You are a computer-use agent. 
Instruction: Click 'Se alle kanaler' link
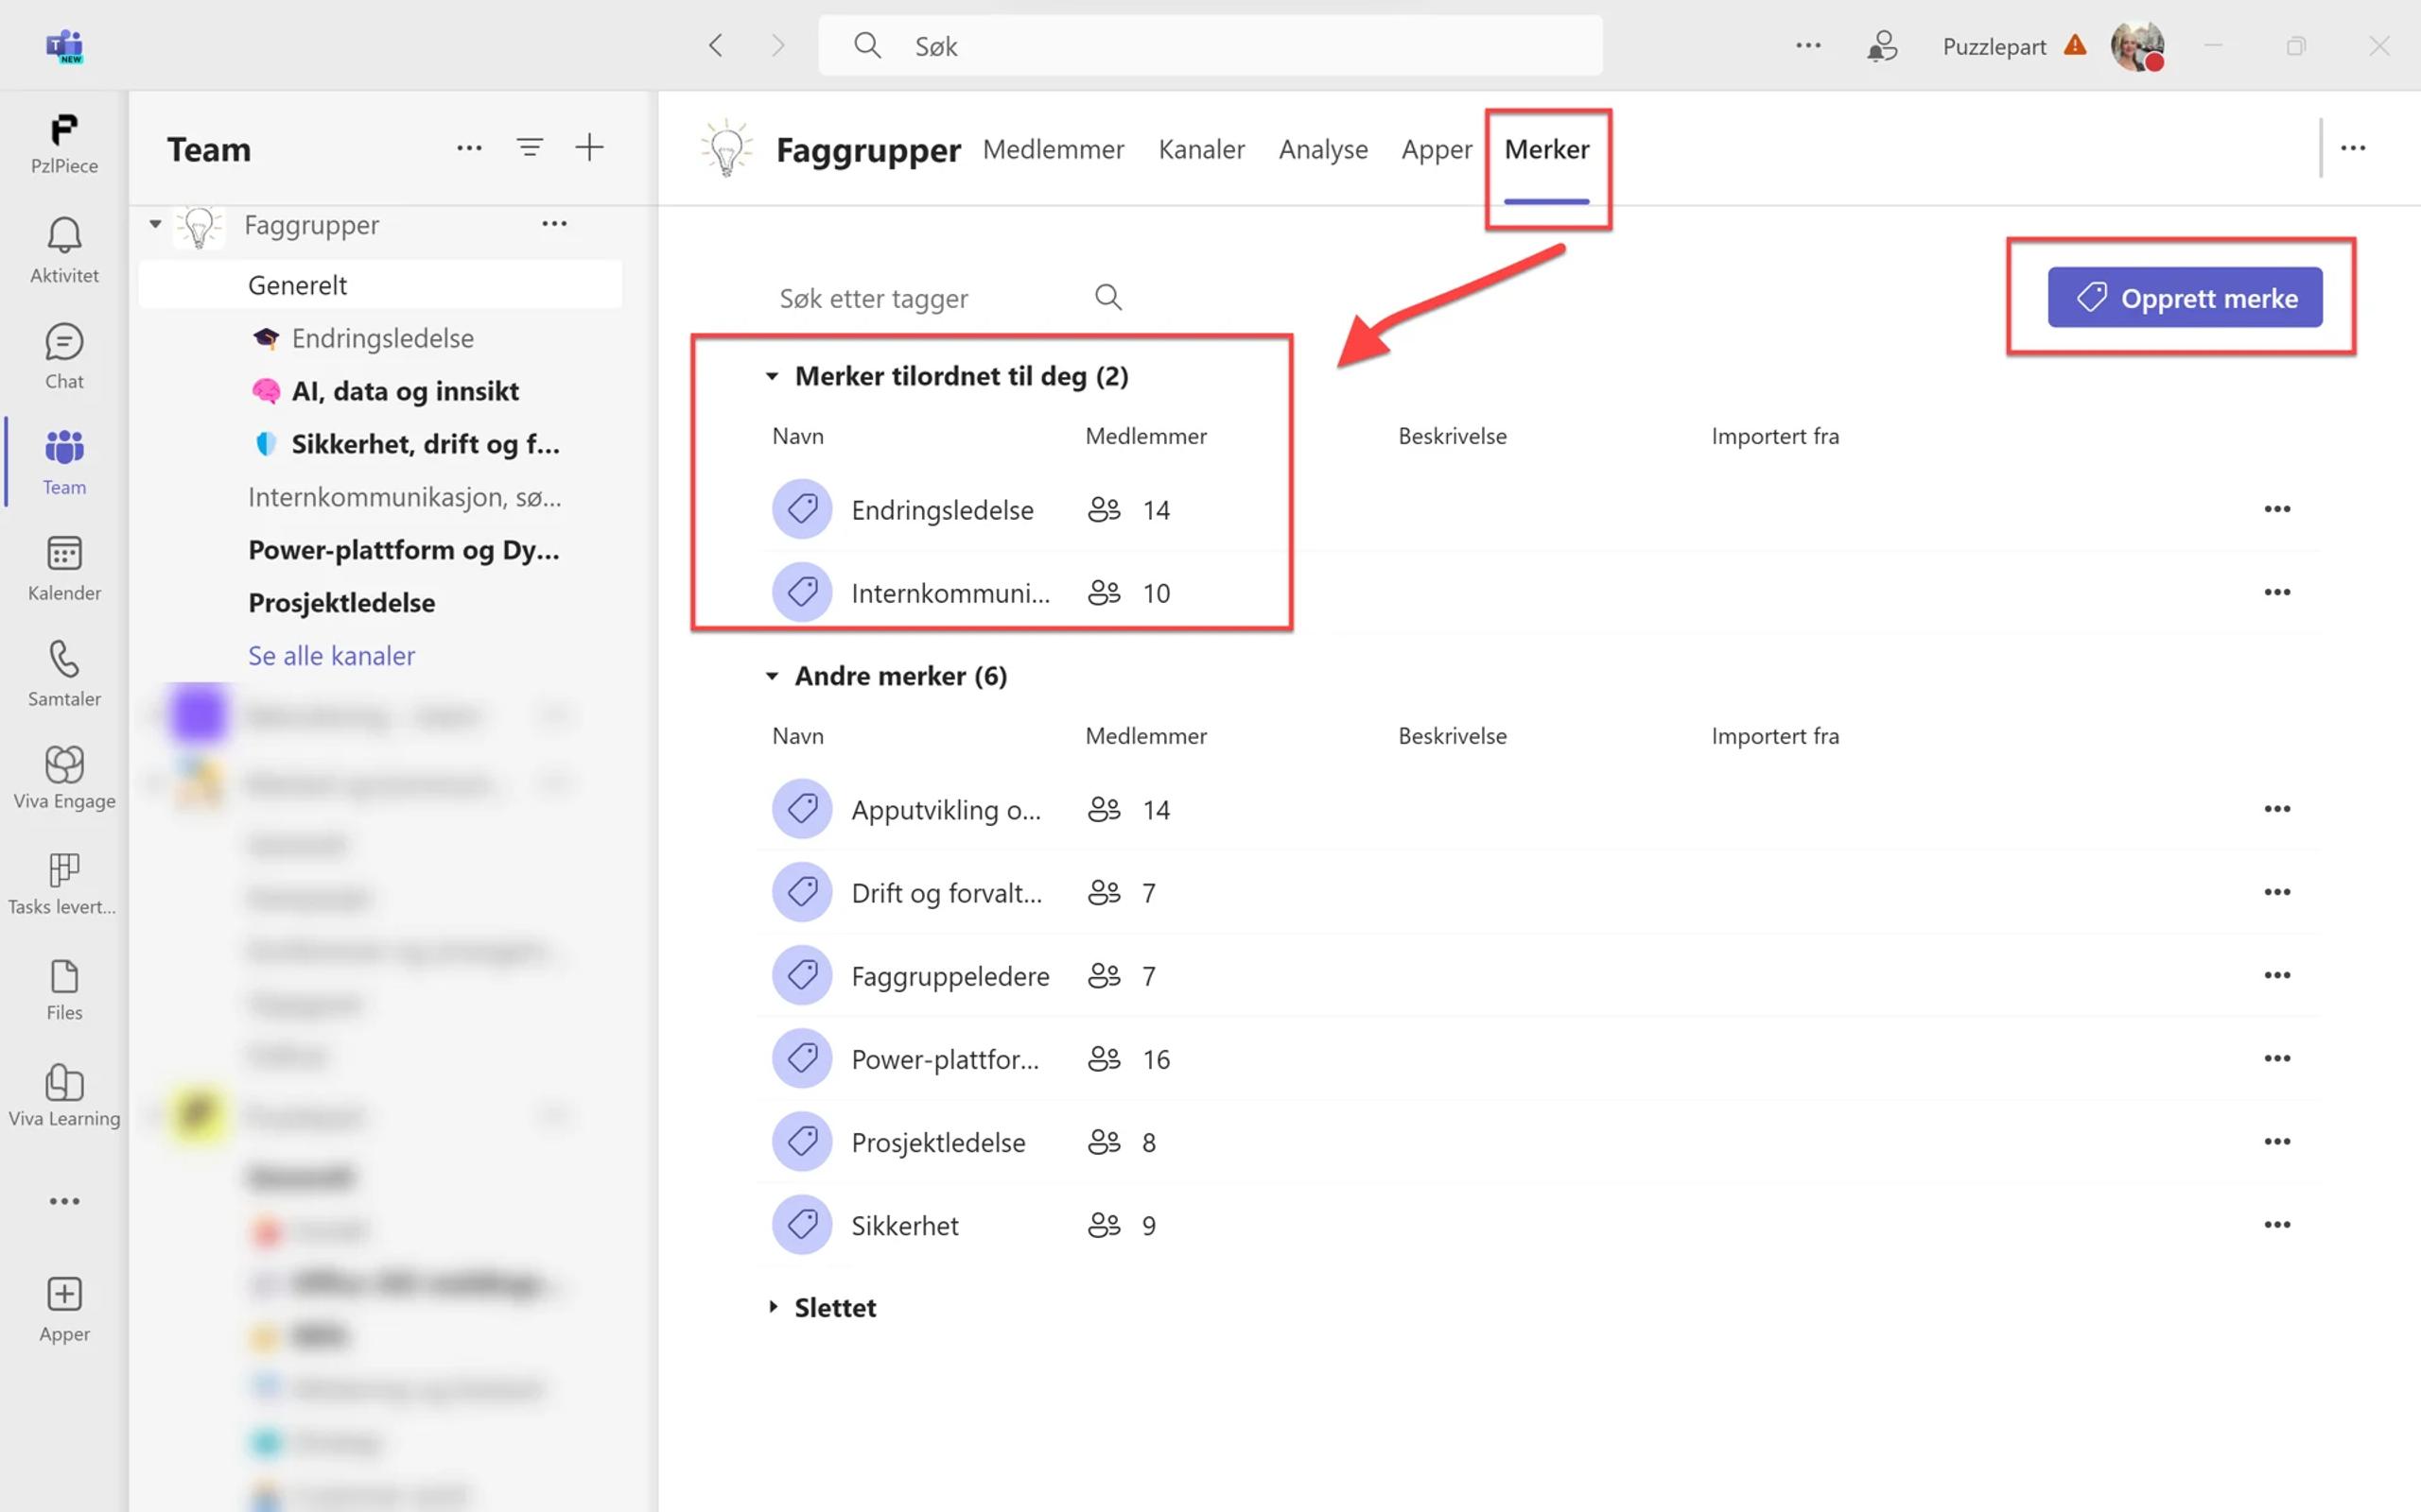(331, 655)
